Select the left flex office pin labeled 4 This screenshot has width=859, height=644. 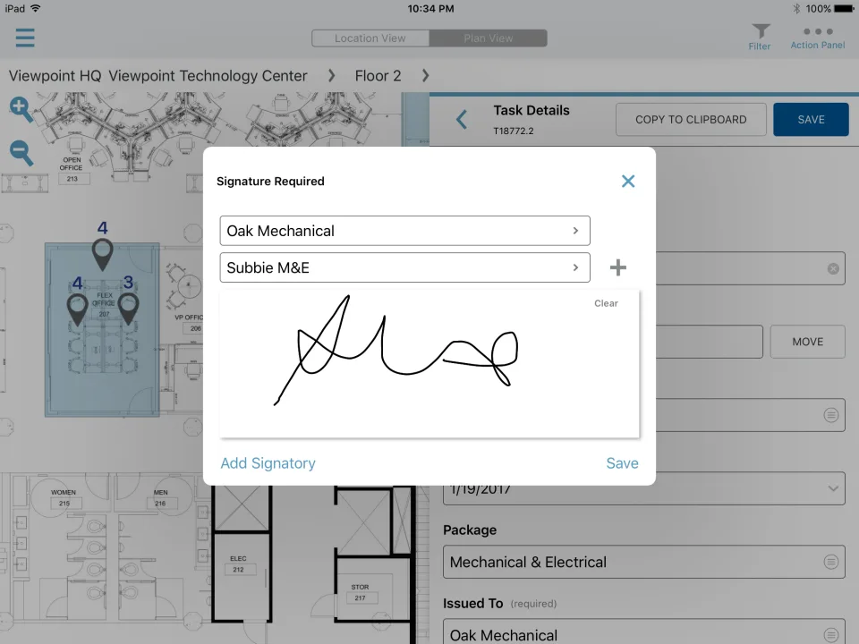(x=77, y=309)
